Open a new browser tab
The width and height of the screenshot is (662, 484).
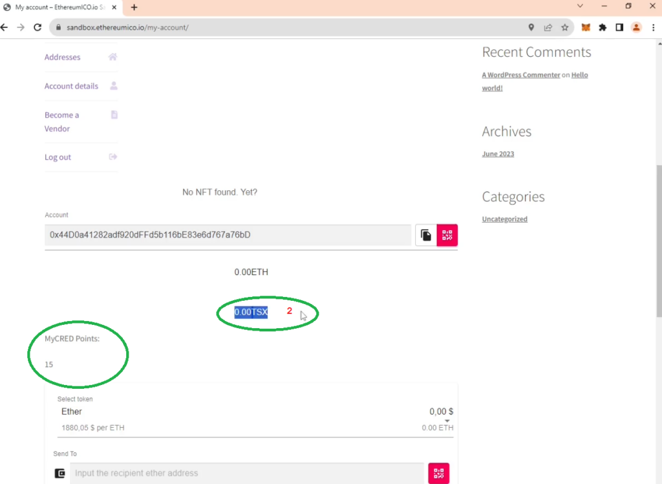tap(134, 7)
